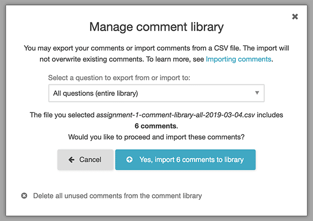Image resolution: width=313 pixels, height=221 pixels.
Task: Select Delete all unused comments from library
Action: point(117,195)
